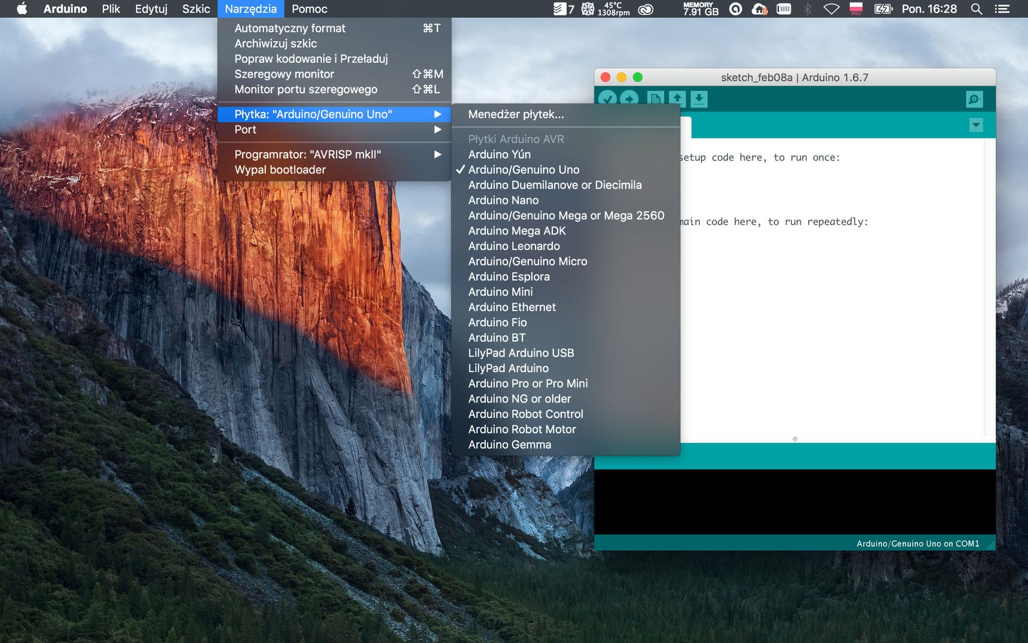Select Arduino Esplora board
Image resolution: width=1028 pixels, height=643 pixels.
(565, 276)
